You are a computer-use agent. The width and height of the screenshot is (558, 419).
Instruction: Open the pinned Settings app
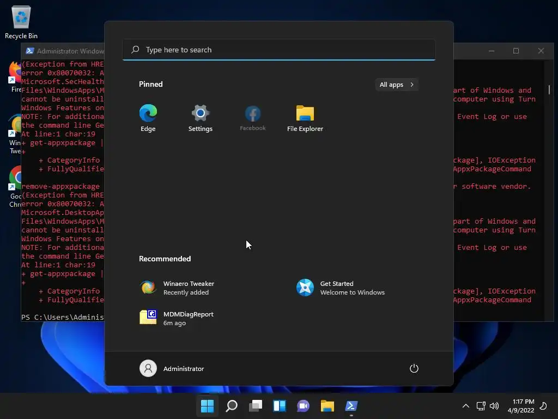201,118
